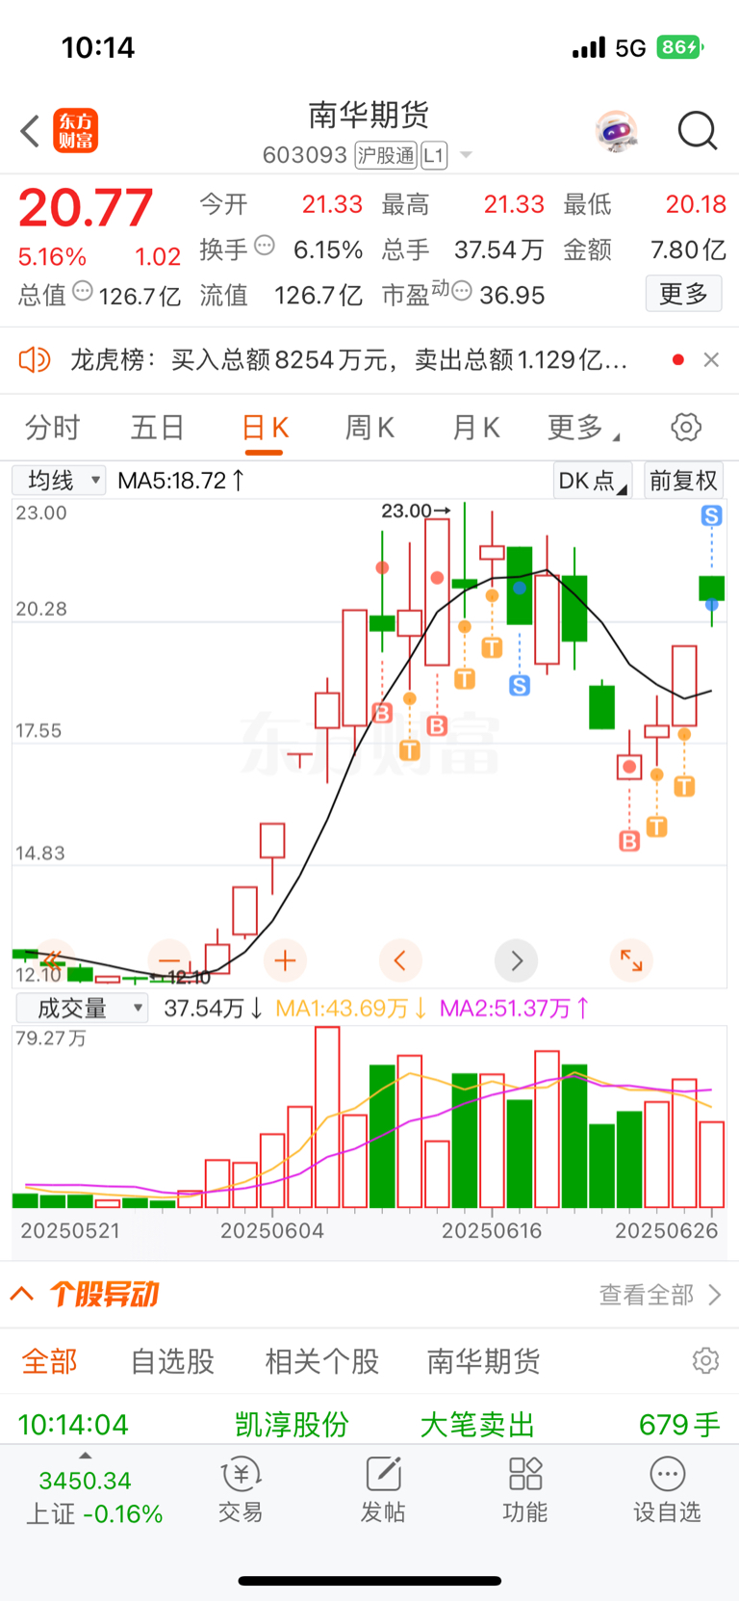This screenshot has width=739, height=1602.
Task: Move chart left with orange chevron
Action: point(400,960)
